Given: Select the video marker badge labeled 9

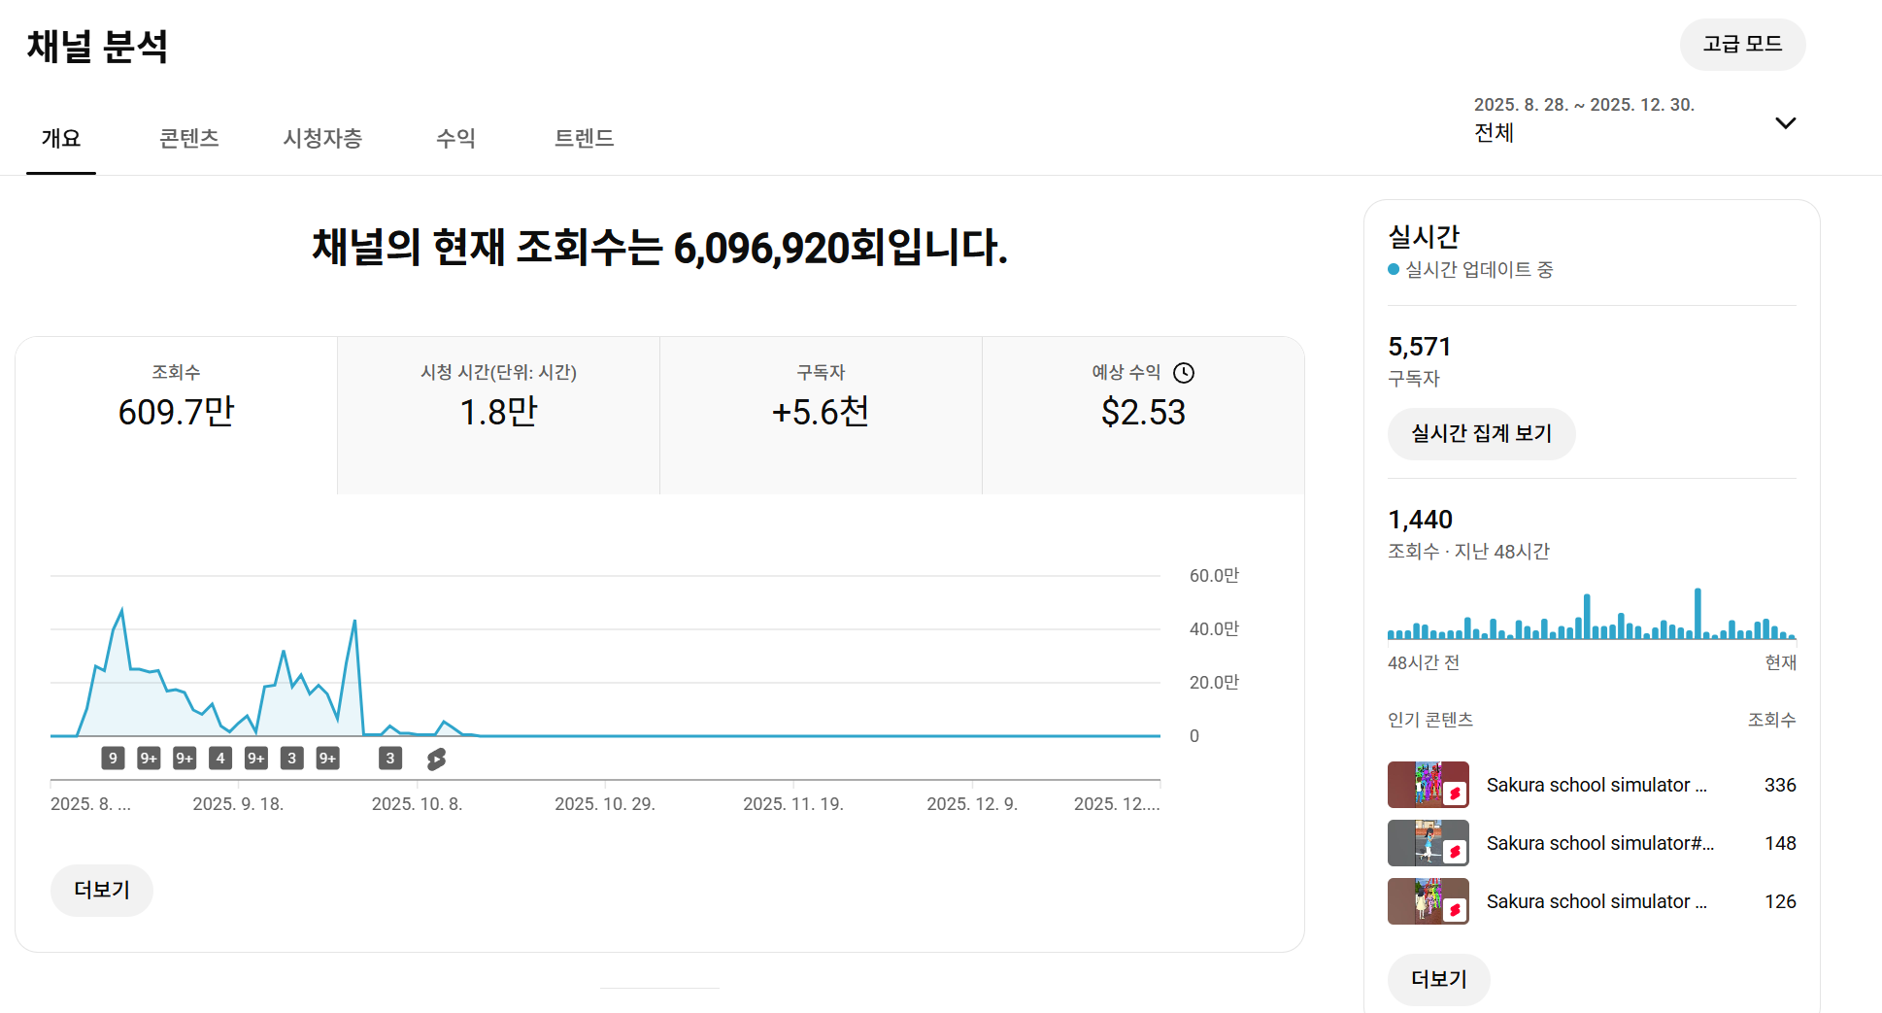Looking at the screenshot, I should (x=113, y=759).
